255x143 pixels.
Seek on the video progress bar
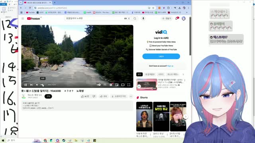[x=77, y=81]
